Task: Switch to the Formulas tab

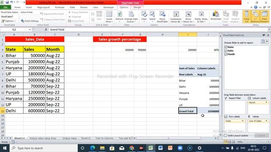Action: coord(60,7)
